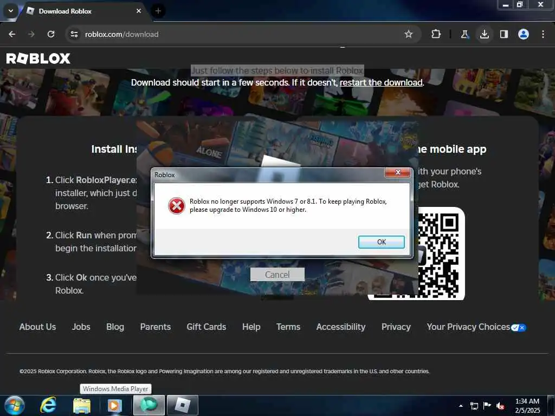The width and height of the screenshot is (555, 416).
Task: Open Your Privacy Choices link
Action: (468, 327)
